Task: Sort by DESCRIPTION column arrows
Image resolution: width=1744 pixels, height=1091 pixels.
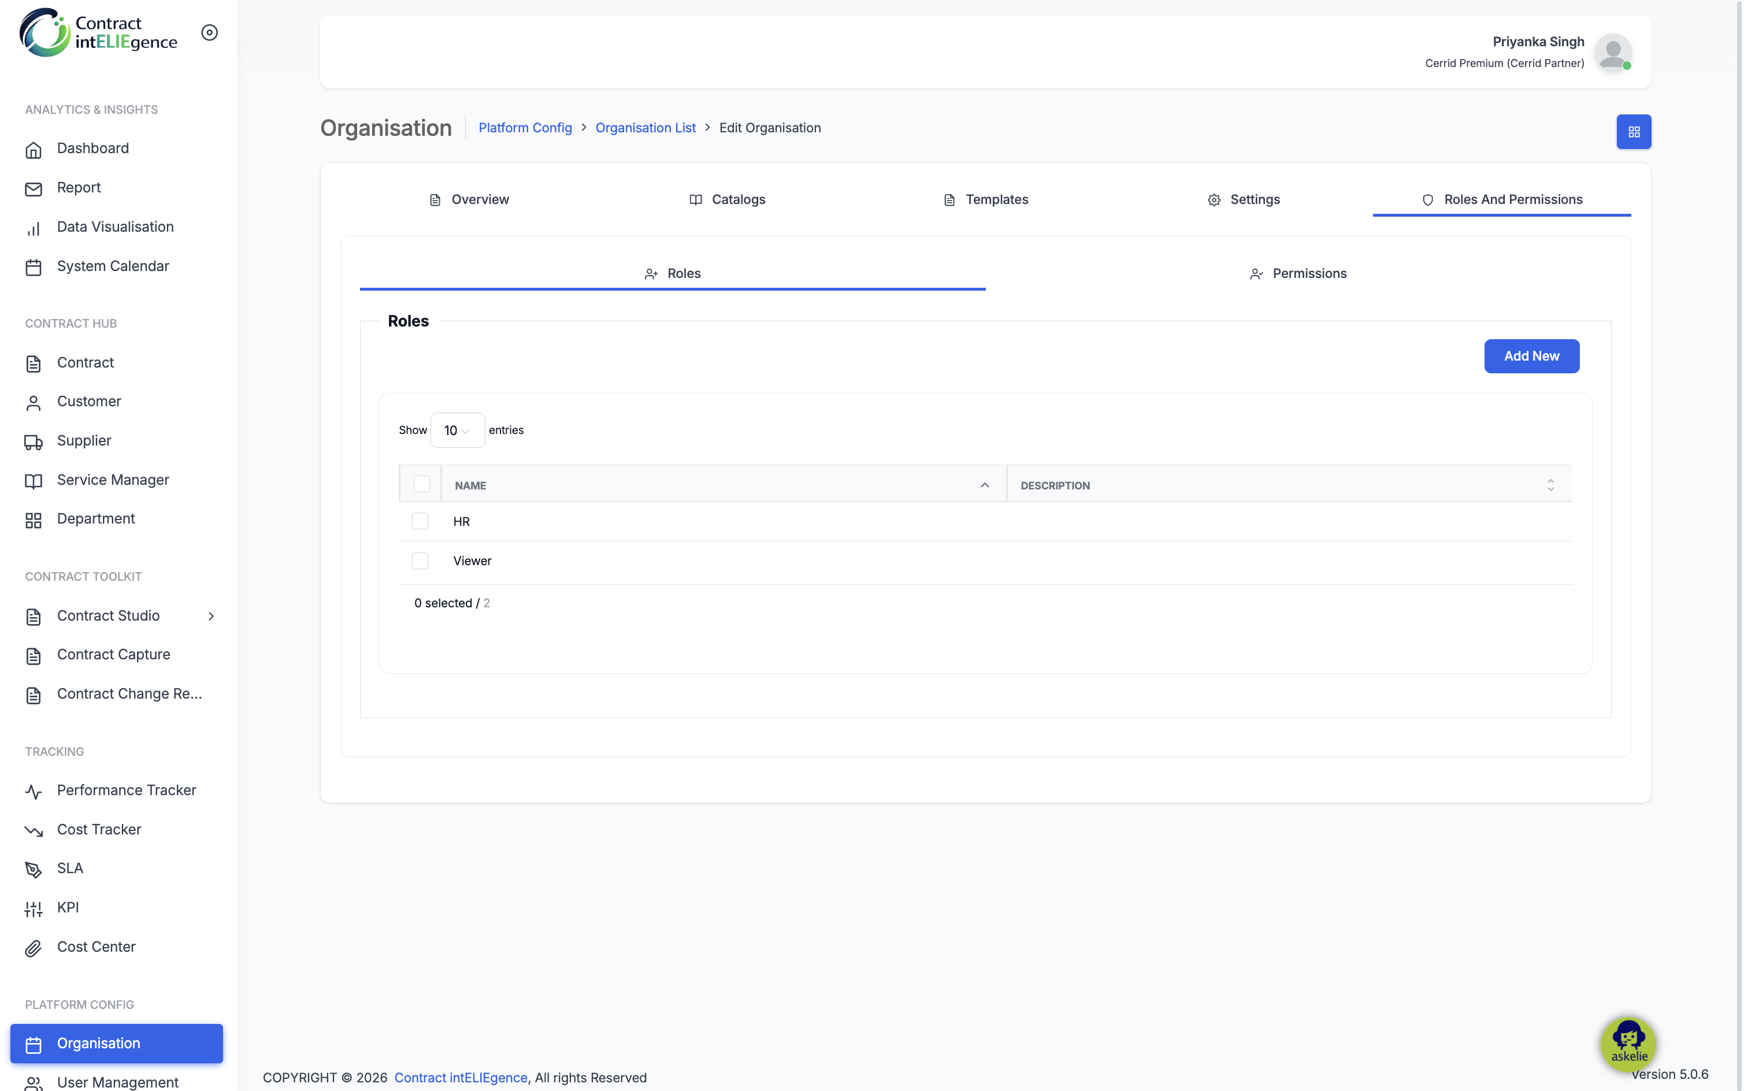Action: tap(1550, 485)
